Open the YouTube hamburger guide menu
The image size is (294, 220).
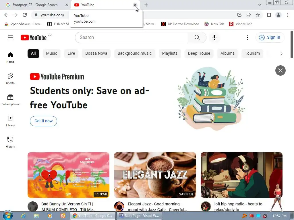pos(10,38)
